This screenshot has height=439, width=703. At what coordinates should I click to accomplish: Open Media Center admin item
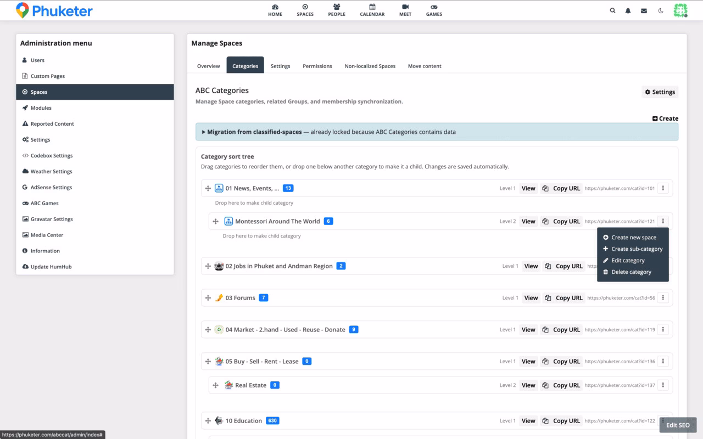(x=95, y=235)
